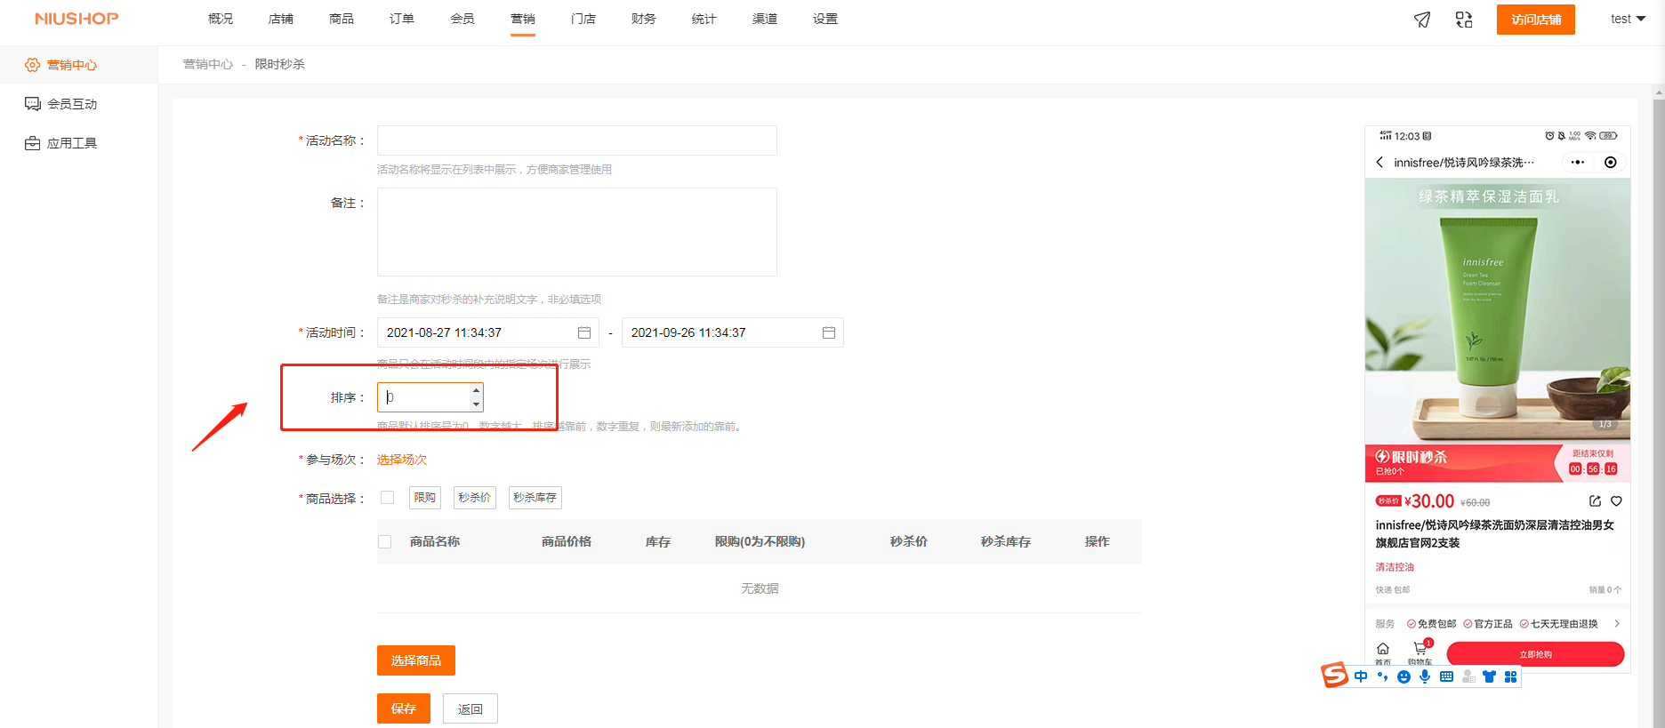Click the heart favorite icon in preview

[1616, 501]
